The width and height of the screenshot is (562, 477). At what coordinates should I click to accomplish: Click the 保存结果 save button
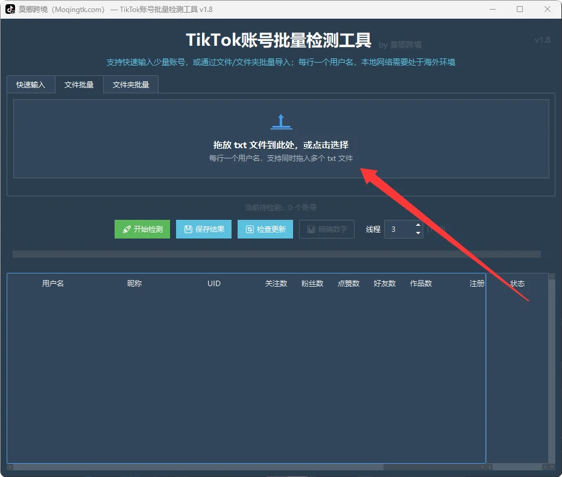[204, 229]
